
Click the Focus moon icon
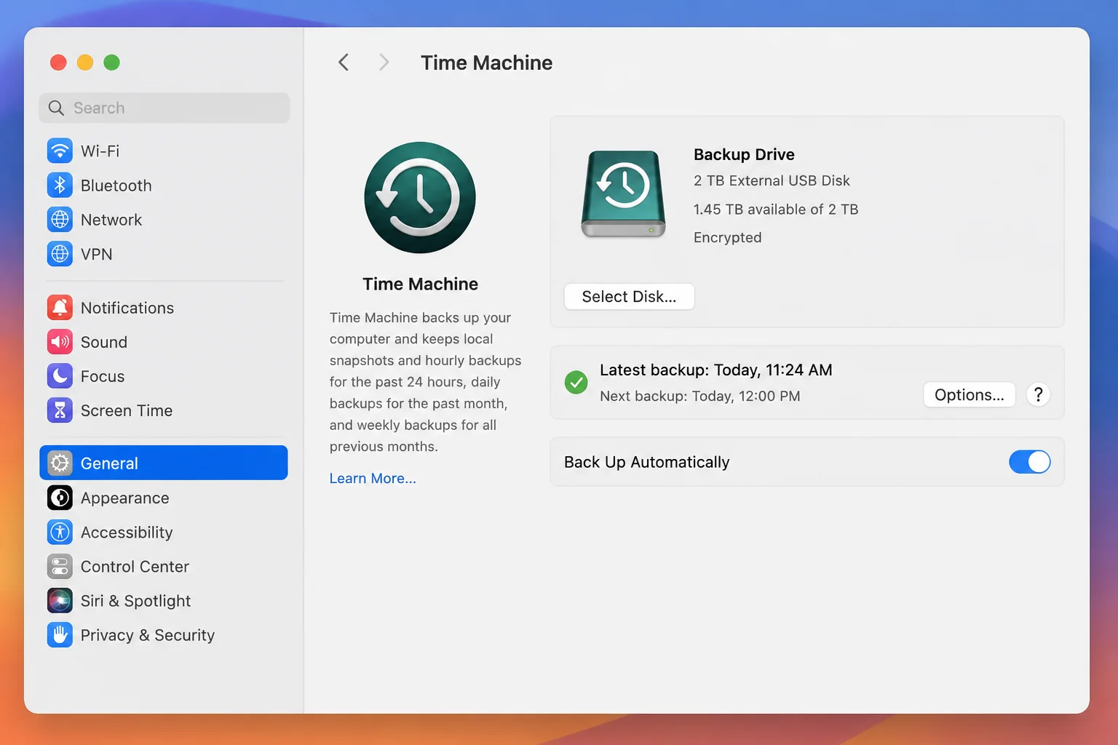60,376
